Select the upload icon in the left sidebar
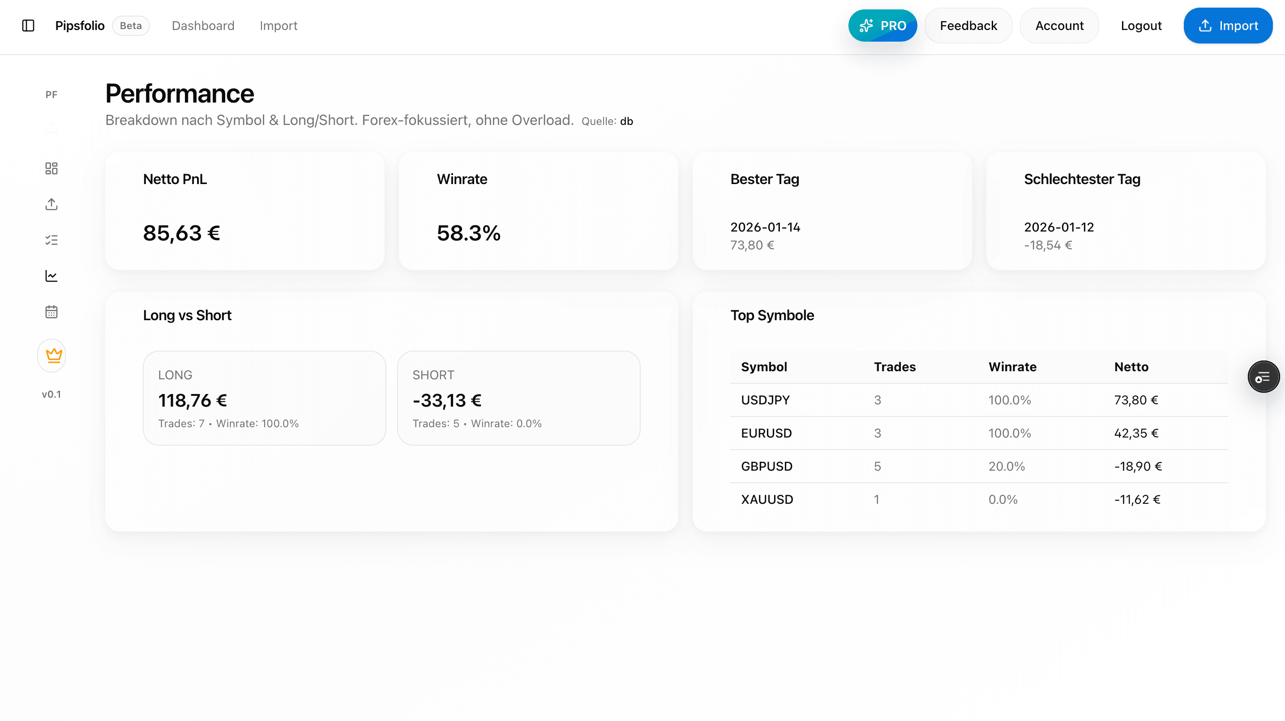Image resolution: width=1285 pixels, height=721 pixels. coord(51,204)
